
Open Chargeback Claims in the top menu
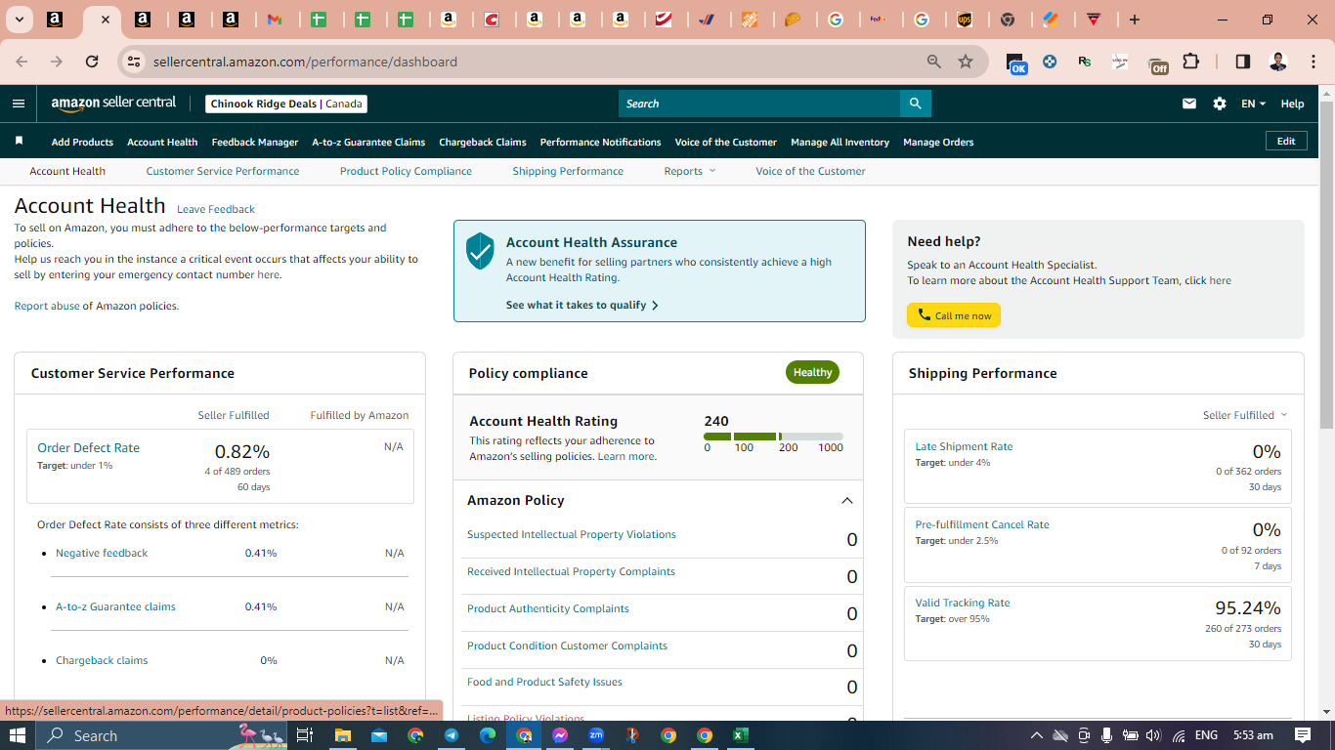point(483,142)
